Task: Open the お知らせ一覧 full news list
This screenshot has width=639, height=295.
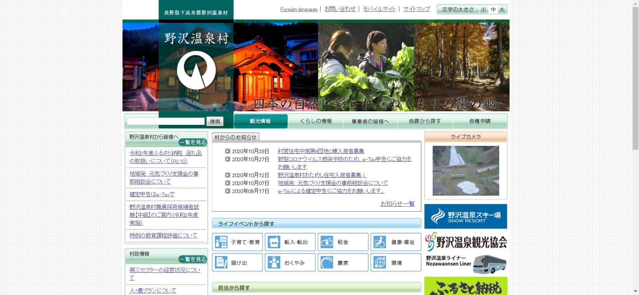Action: (397, 204)
